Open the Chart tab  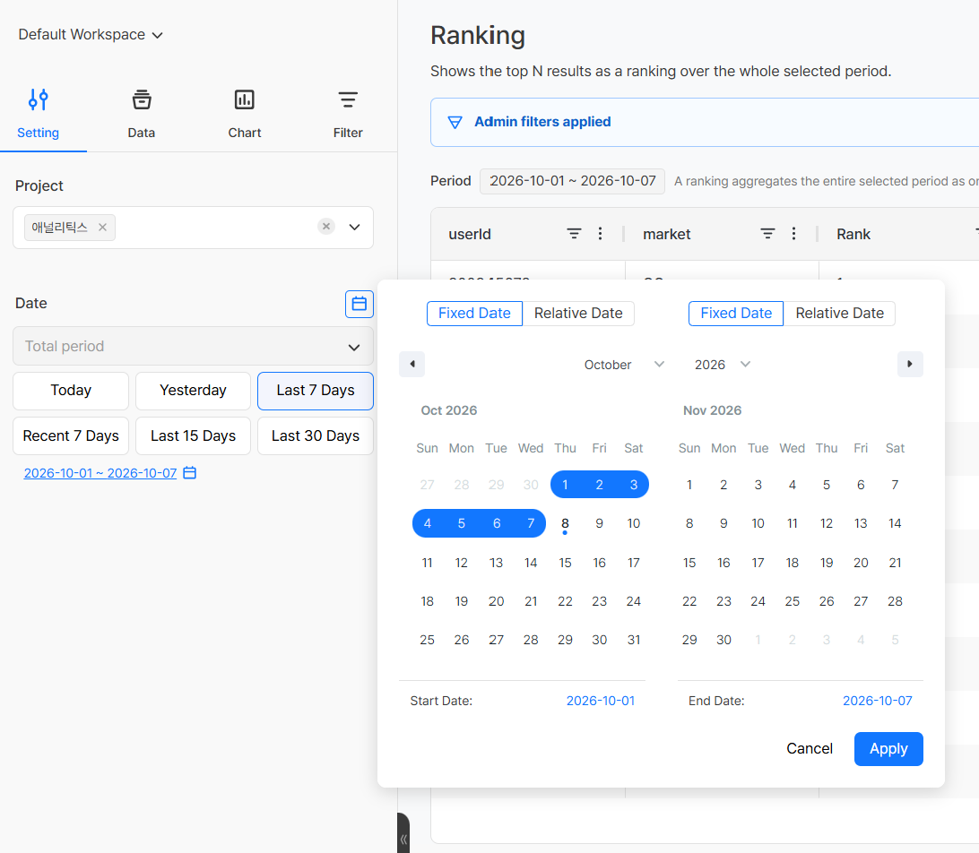pyautogui.click(x=244, y=114)
